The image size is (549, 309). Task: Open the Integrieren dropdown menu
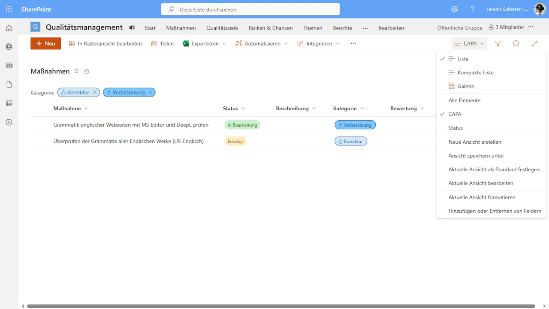338,43
